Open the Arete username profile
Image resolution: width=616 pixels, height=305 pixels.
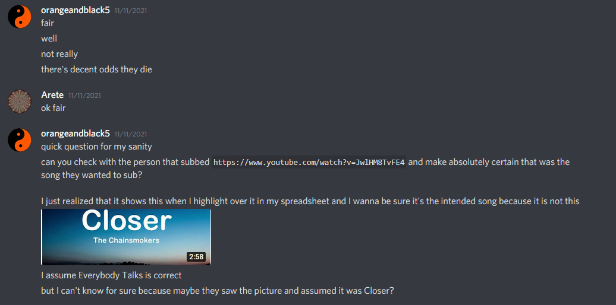click(52, 95)
